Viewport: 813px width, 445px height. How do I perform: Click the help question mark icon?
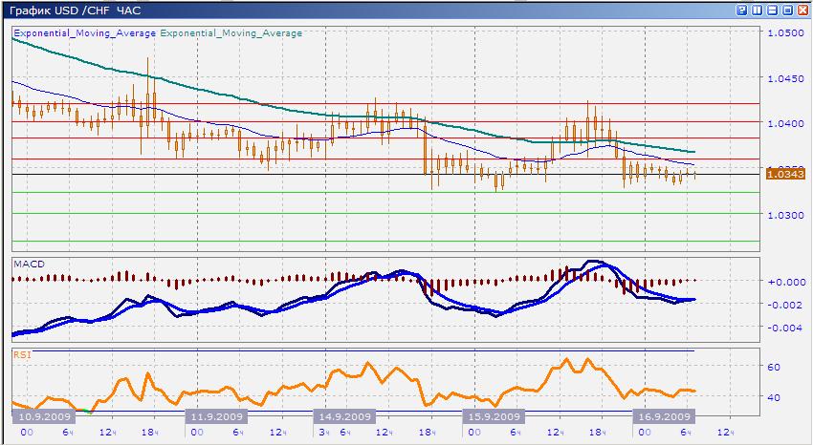(x=740, y=10)
